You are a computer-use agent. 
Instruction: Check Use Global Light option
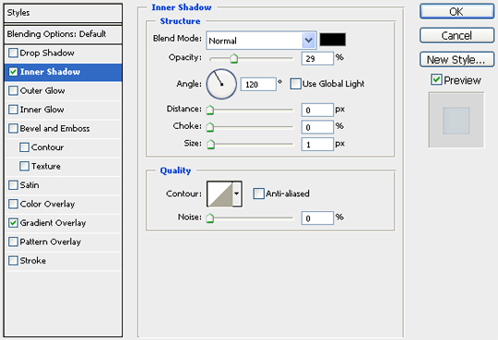(x=295, y=84)
